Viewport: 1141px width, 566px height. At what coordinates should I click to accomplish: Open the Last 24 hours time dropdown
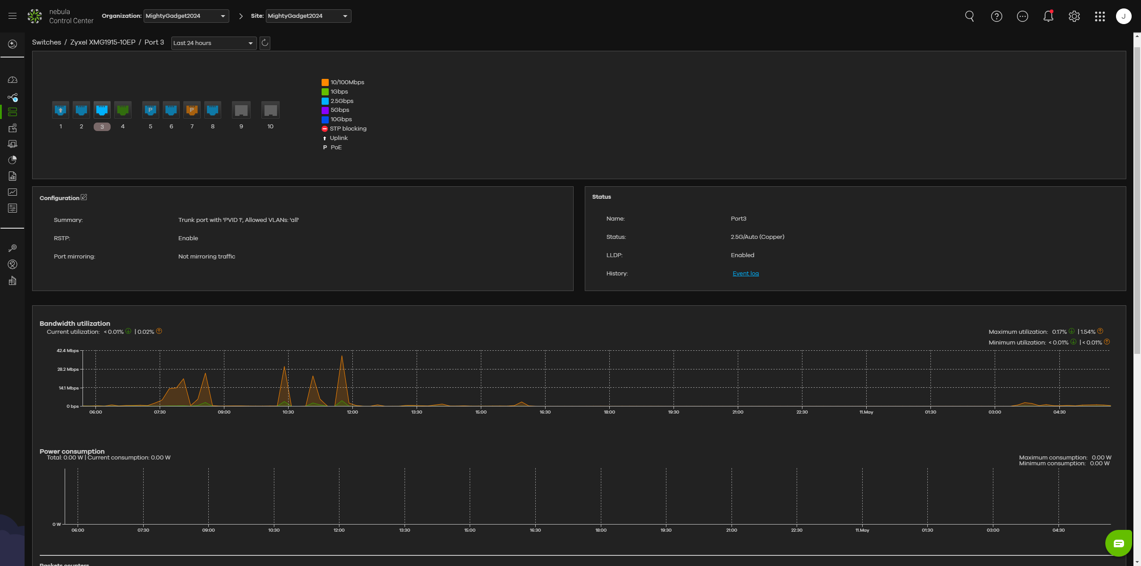pos(213,43)
